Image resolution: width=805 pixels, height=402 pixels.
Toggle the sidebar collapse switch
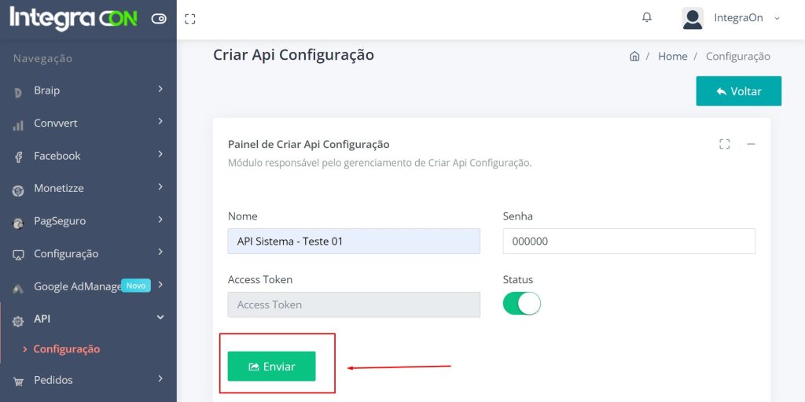coord(159,19)
